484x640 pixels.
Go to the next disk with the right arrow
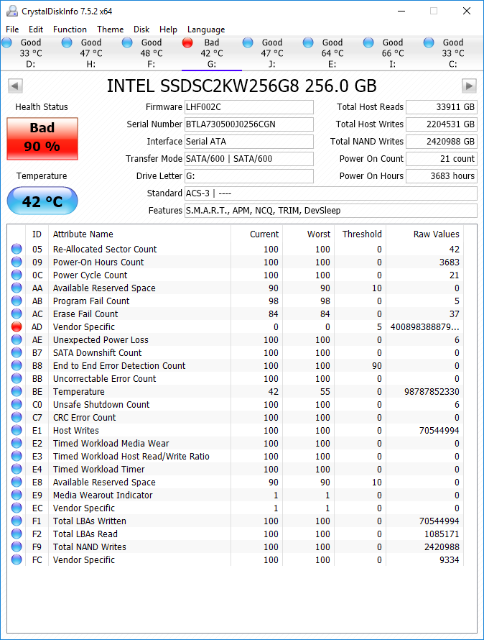click(469, 86)
